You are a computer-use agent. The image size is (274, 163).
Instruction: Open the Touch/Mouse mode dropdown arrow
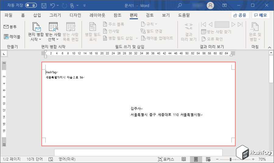coord(78,5)
